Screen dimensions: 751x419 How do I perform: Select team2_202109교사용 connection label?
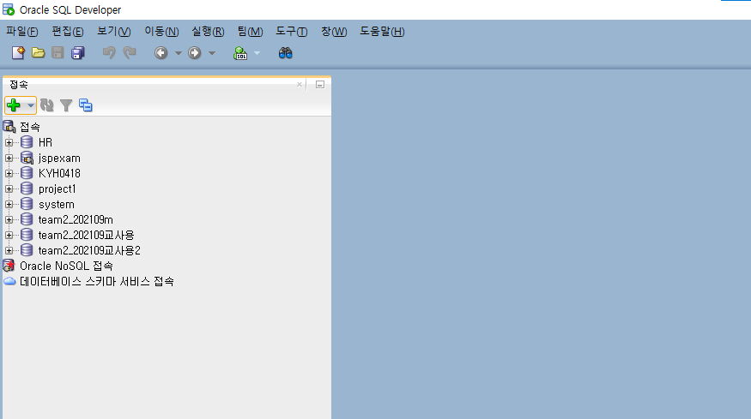(x=86, y=235)
